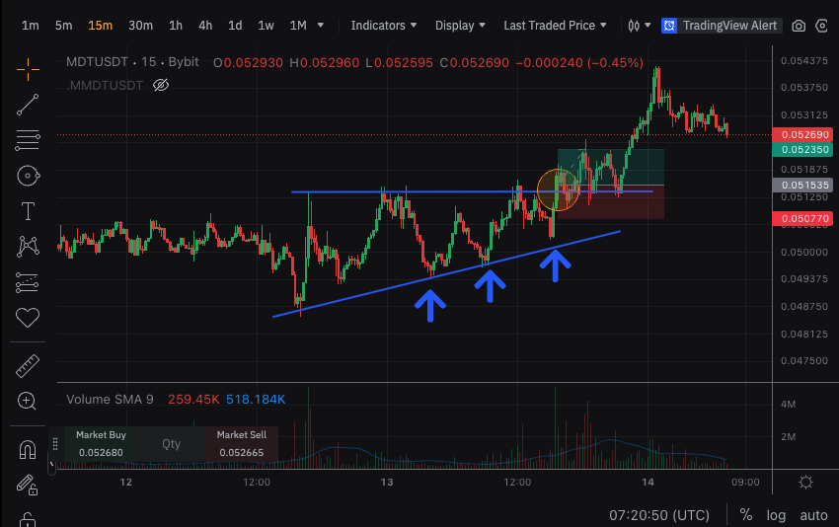Screen dimensions: 839x527
Task: Click the heart favorites icon
Action: coord(28,318)
